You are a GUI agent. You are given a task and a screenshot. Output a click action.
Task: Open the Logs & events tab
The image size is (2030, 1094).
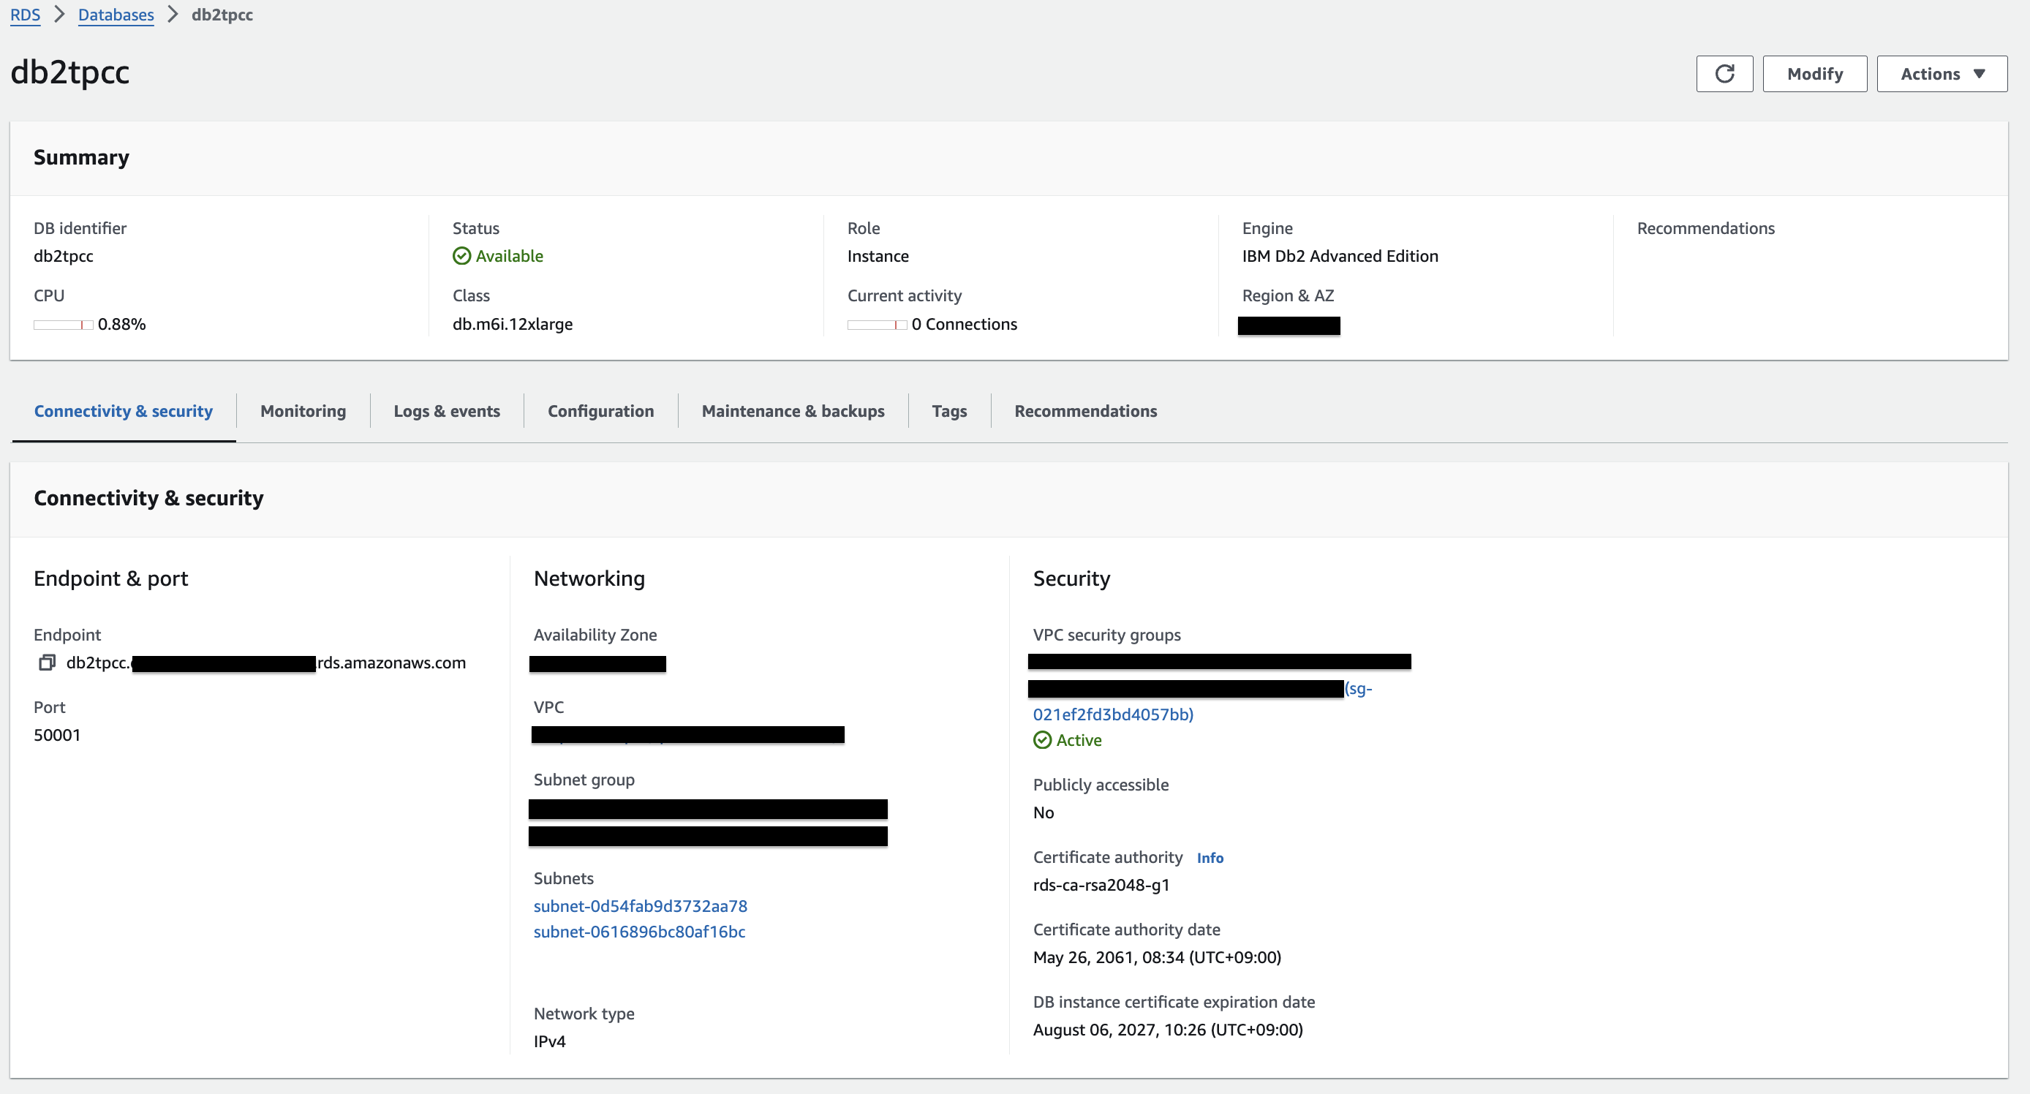(x=446, y=411)
